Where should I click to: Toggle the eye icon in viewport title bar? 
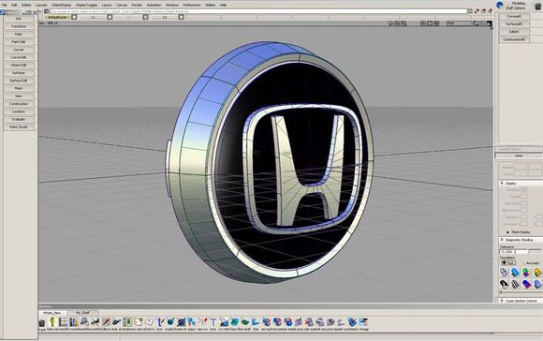click(x=51, y=23)
